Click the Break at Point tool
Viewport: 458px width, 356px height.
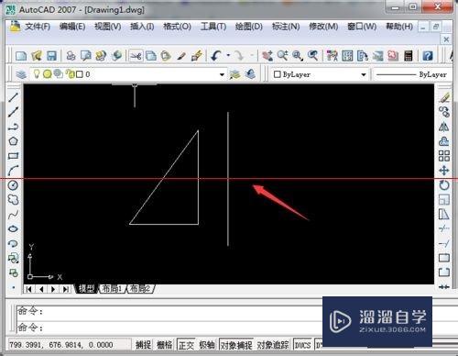444,258
